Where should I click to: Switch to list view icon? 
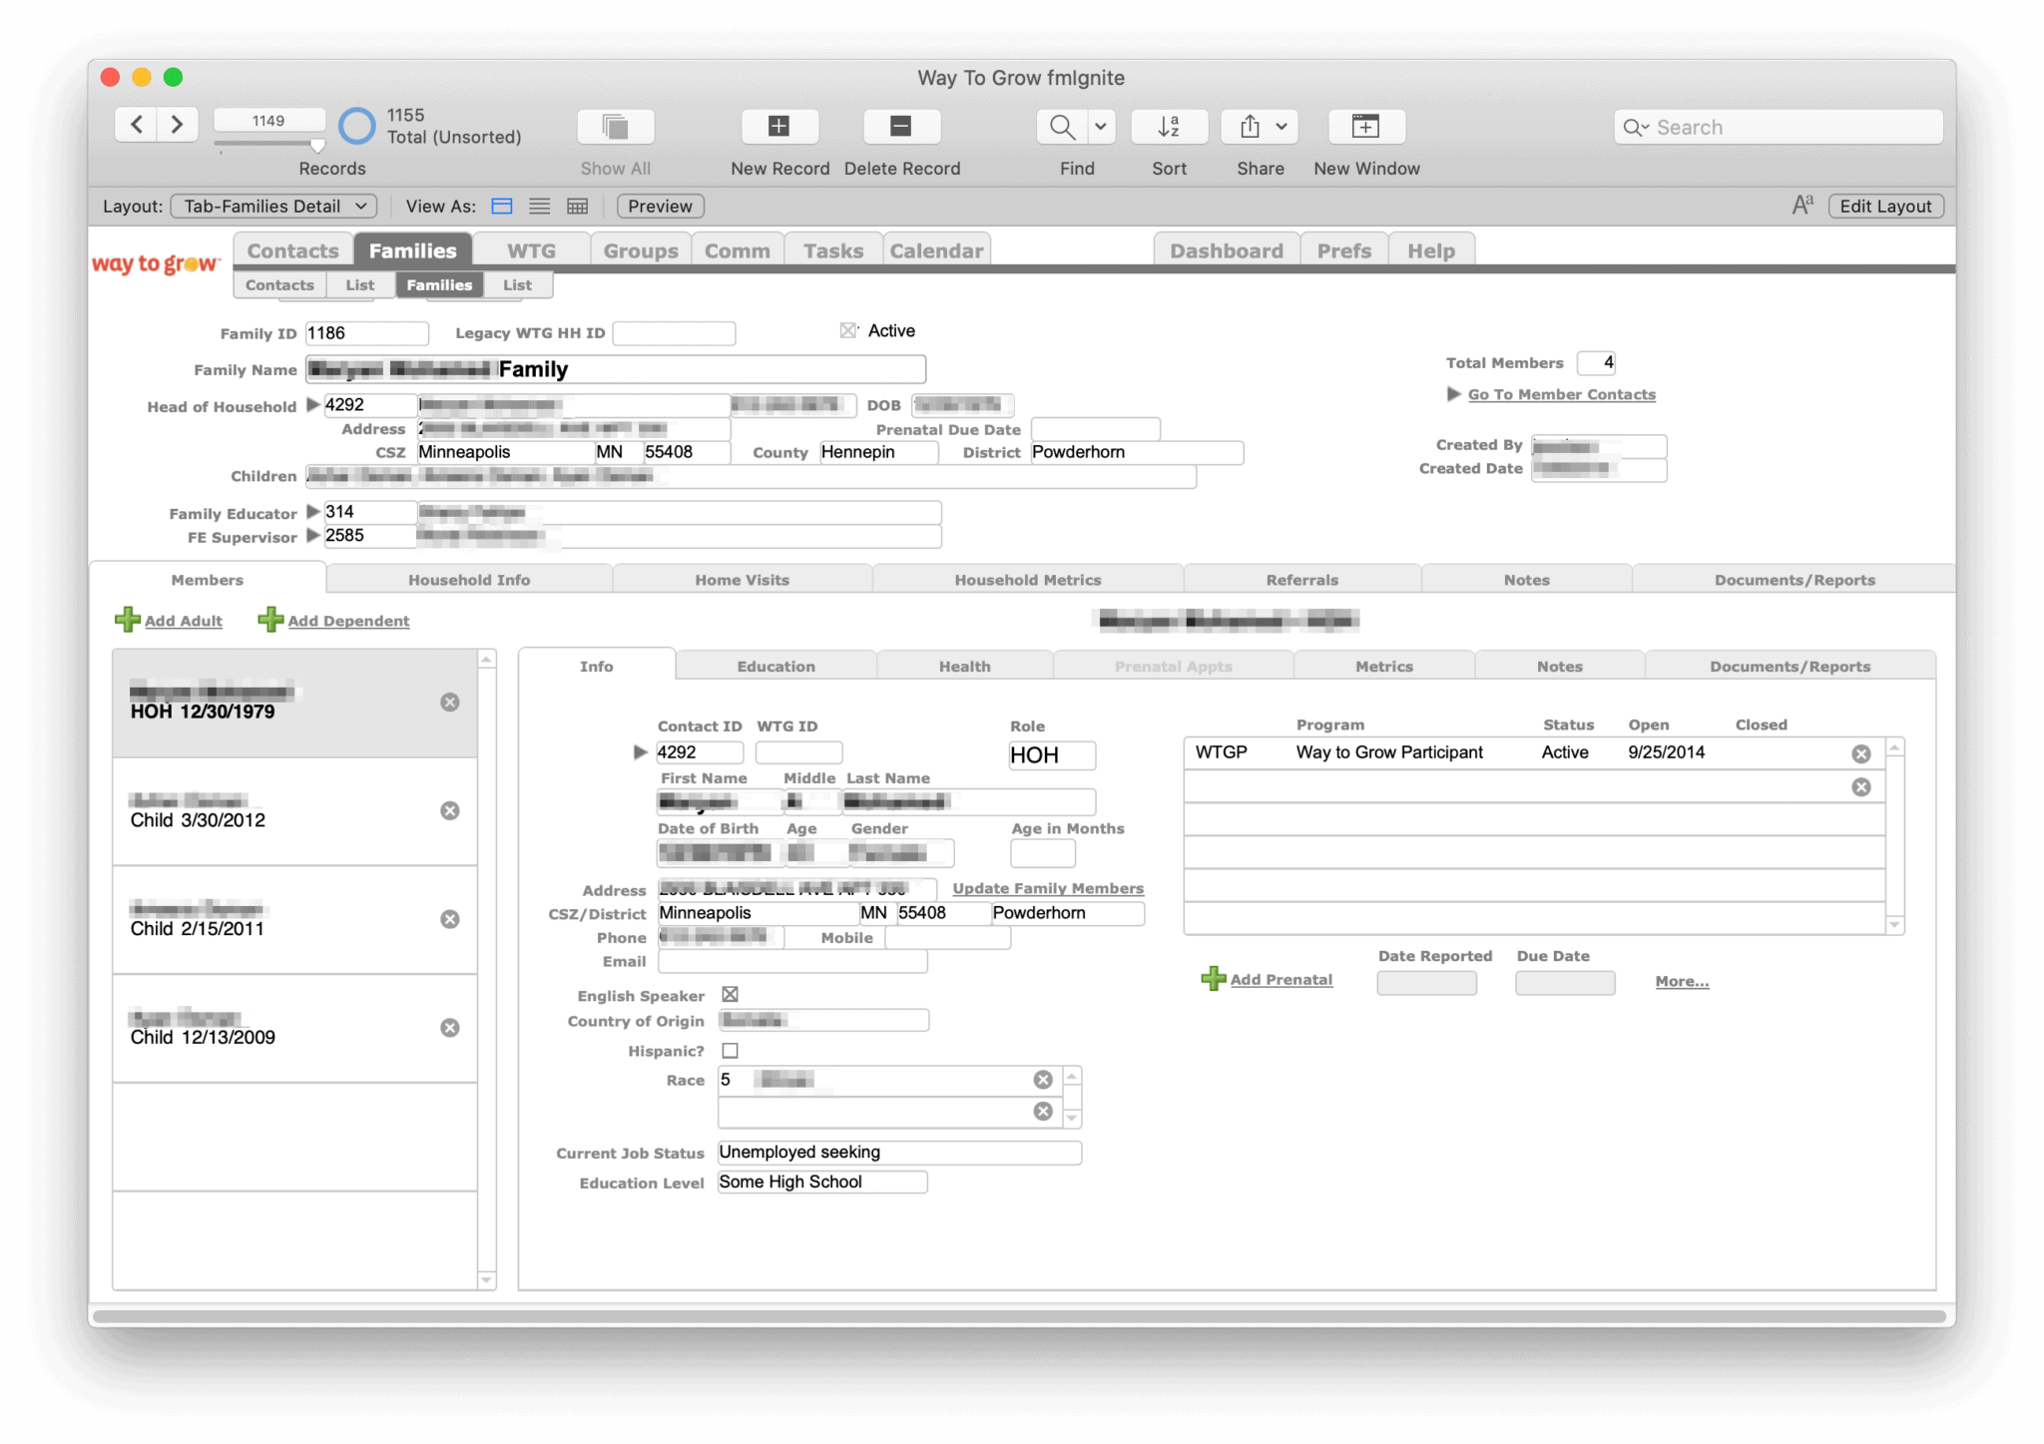[x=539, y=207]
